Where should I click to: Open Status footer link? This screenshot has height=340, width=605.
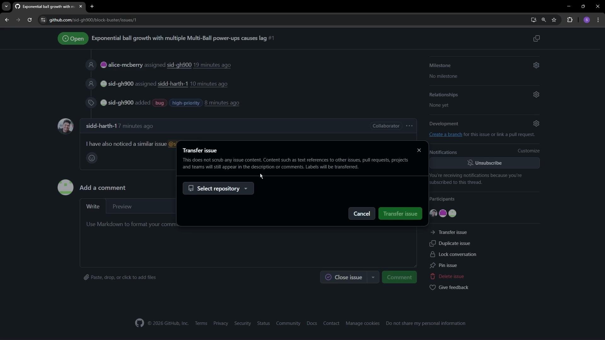coord(263,323)
